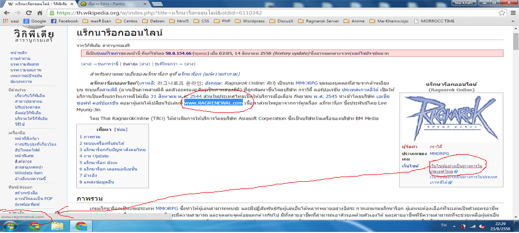
Task: Jump to section 1 ภาพรวม in contents
Action: pos(90,136)
